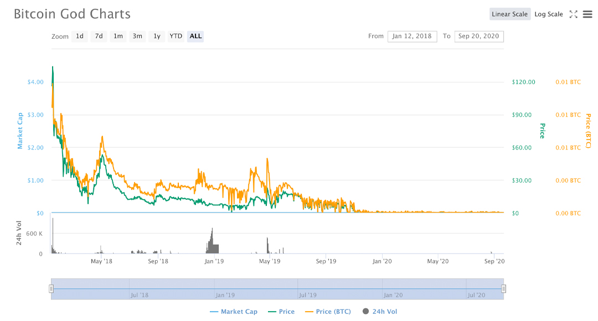This screenshot has width=598, height=321.
Task: Click the $120.00 price axis label
Action: pyautogui.click(x=524, y=82)
